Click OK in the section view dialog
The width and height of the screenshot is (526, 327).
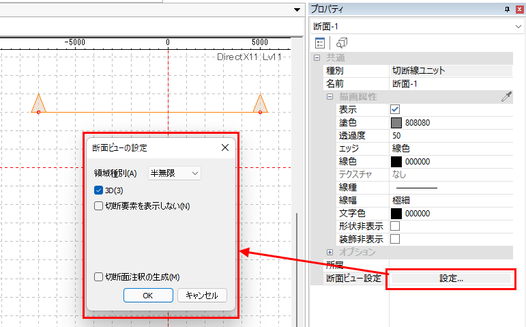pos(148,296)
